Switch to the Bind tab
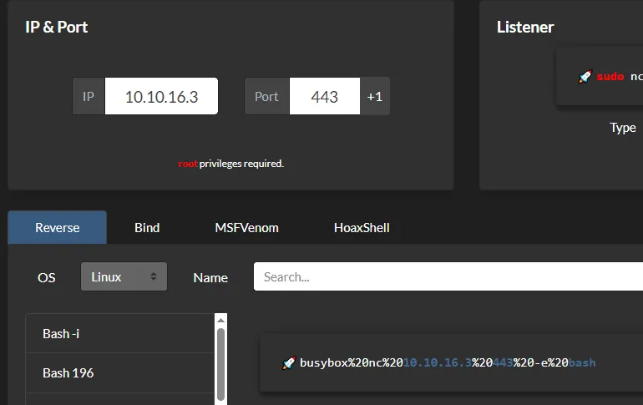Screen dimensions: 643x405 (147, 227)
